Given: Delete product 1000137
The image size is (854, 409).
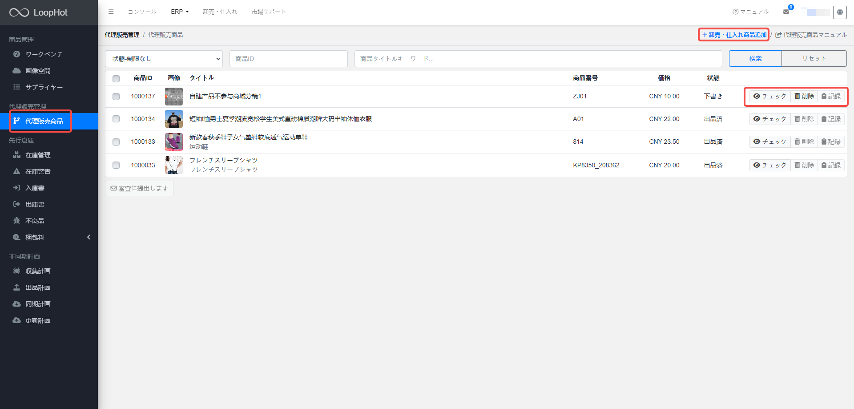Looking at the screenshot, I should [804, 96].
